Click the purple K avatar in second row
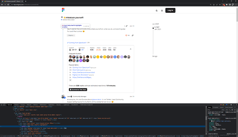Viewport: 238px width, 137px height. tap(81, 60)
